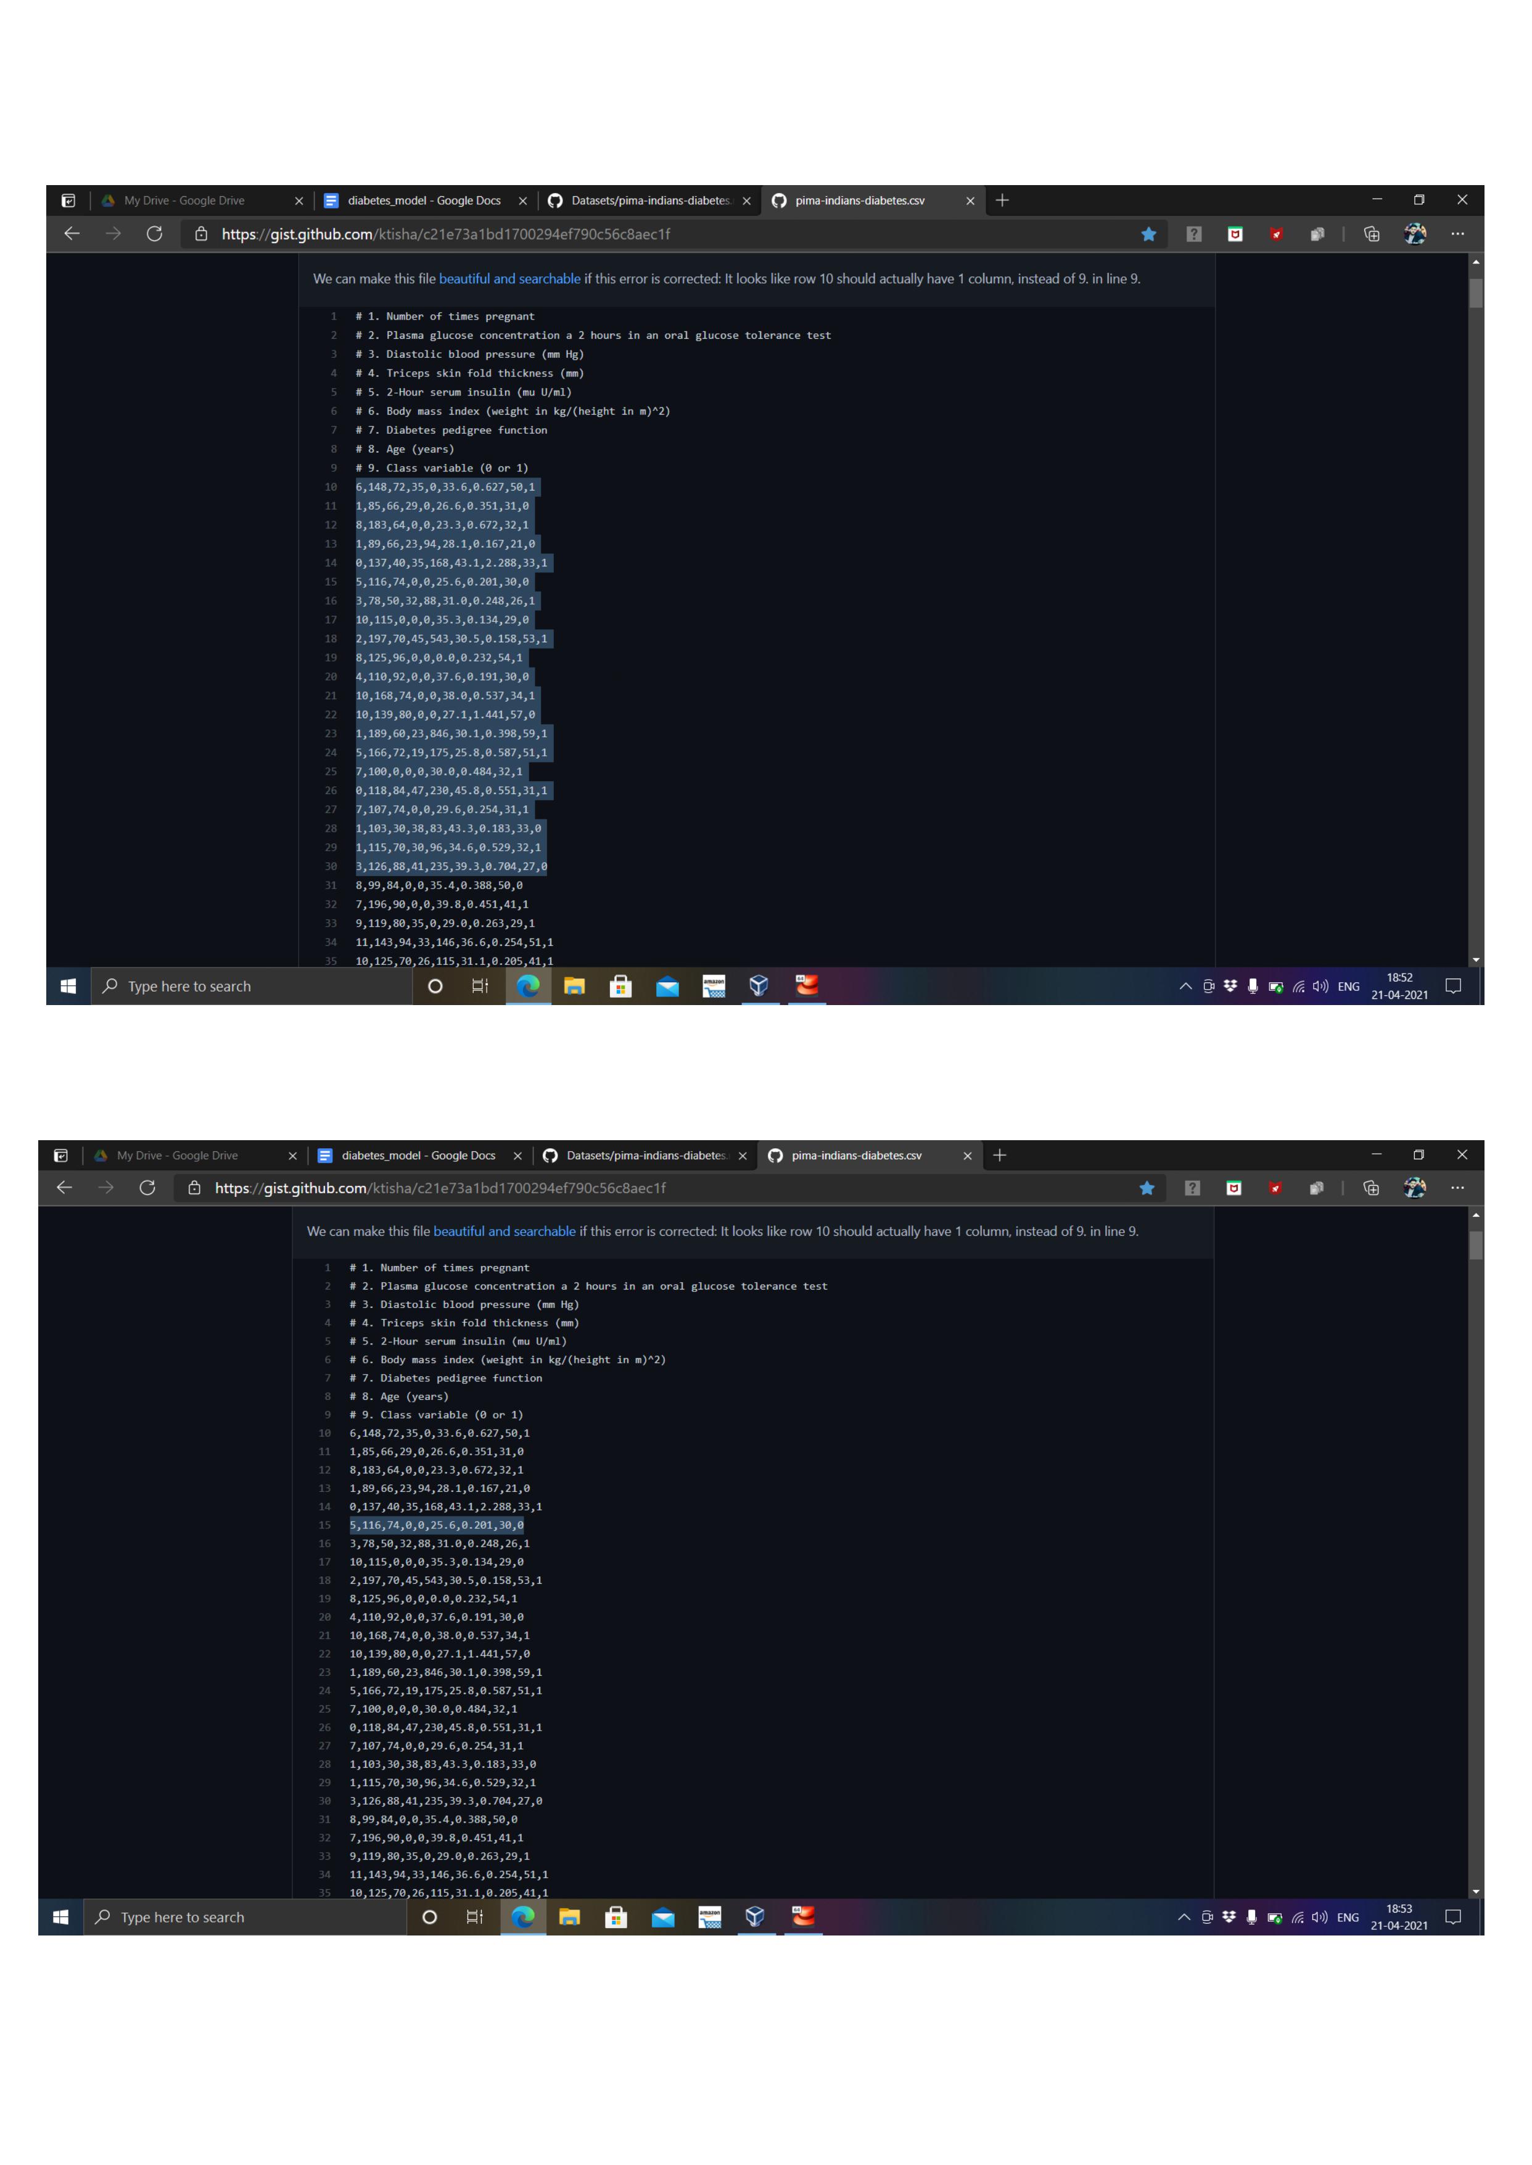Expand hidden tray icons in upper taskbar
The height and width of the screenshot is (2165, 1532).
click(x=1186, y=986)
